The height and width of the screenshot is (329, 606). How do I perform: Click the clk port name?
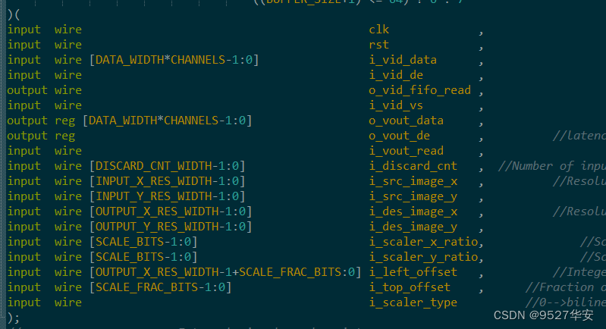[x=378, y=30]
